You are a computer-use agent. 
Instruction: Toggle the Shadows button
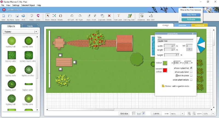click(141, 16)
